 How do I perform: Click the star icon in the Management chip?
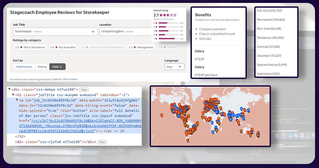135,47
